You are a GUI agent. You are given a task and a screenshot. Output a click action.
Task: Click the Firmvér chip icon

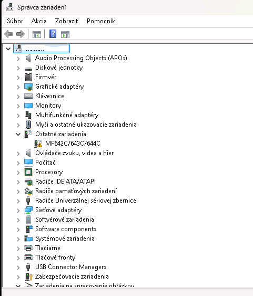click(28, 77)
